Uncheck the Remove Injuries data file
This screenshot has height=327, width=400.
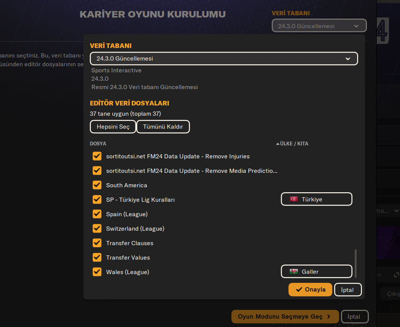(x=97, y=156)
